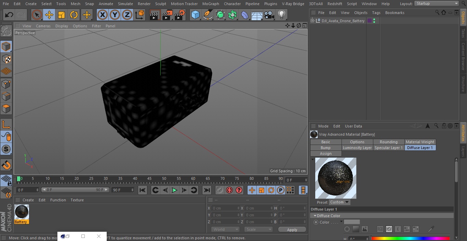This screenshot has height=241, width=467.
Task: Add a floor environment object icon
Action: tap(257, 15)
